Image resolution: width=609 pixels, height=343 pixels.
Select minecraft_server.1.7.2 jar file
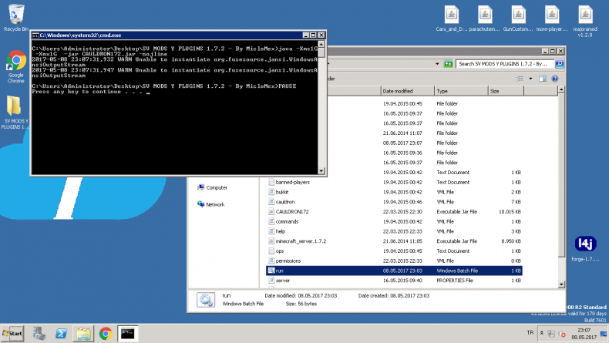click(x=394, y=241)
